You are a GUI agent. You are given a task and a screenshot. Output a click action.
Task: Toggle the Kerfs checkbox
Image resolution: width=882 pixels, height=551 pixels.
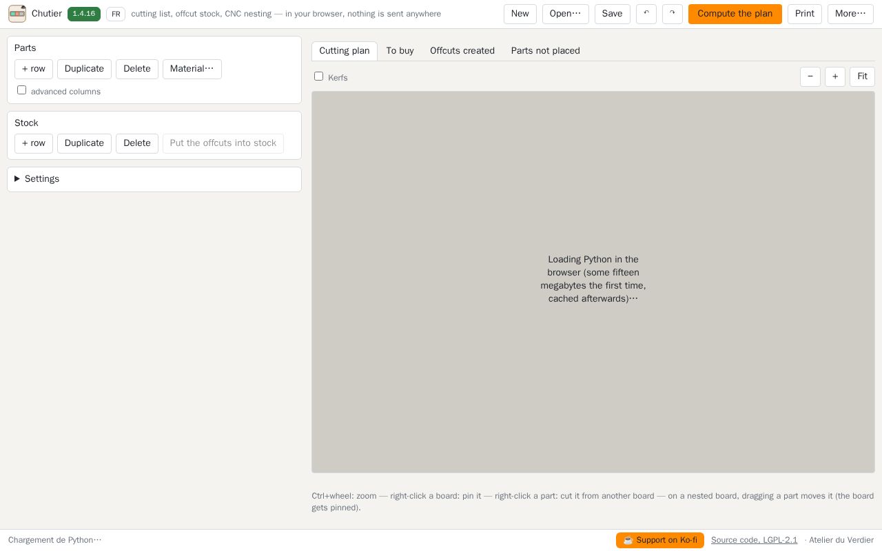tap(318, 76)
